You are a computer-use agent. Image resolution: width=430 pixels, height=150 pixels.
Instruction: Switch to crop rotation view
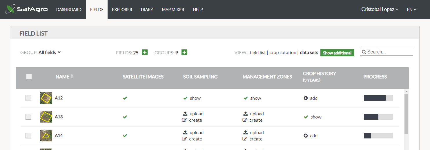point(283,53)
